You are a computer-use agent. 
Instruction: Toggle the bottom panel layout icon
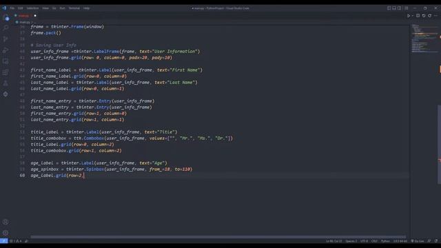394,8
